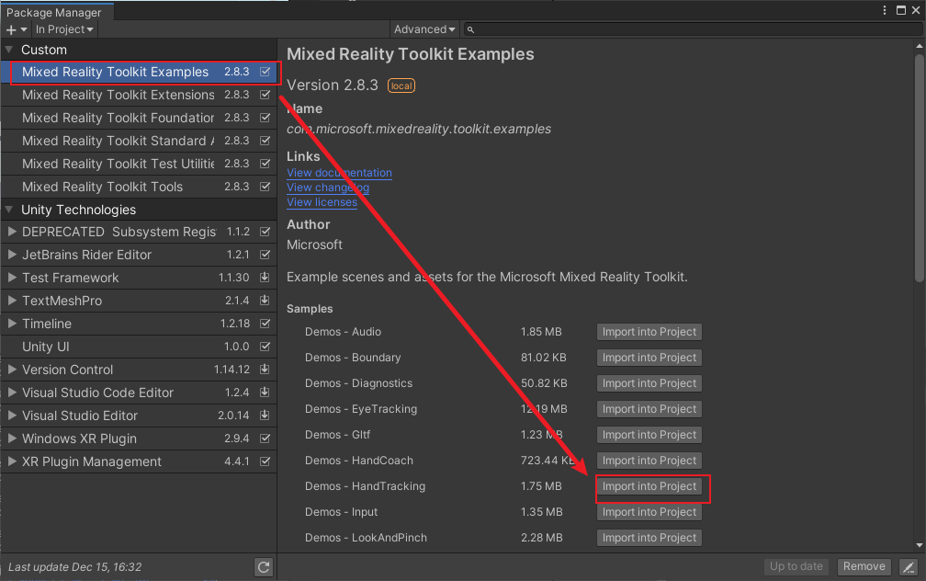Click update icon for Visual Studio Editor
The height and width of the screenshot is (581, 926).
tap(265, 416)
